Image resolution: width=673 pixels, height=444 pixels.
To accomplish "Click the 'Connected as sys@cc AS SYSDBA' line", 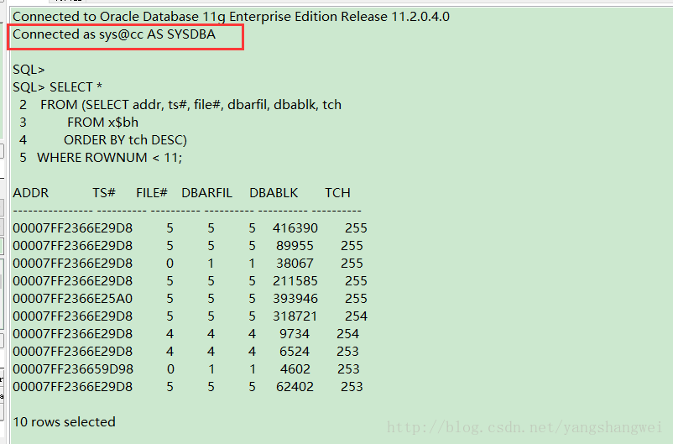I will [114, 34].
